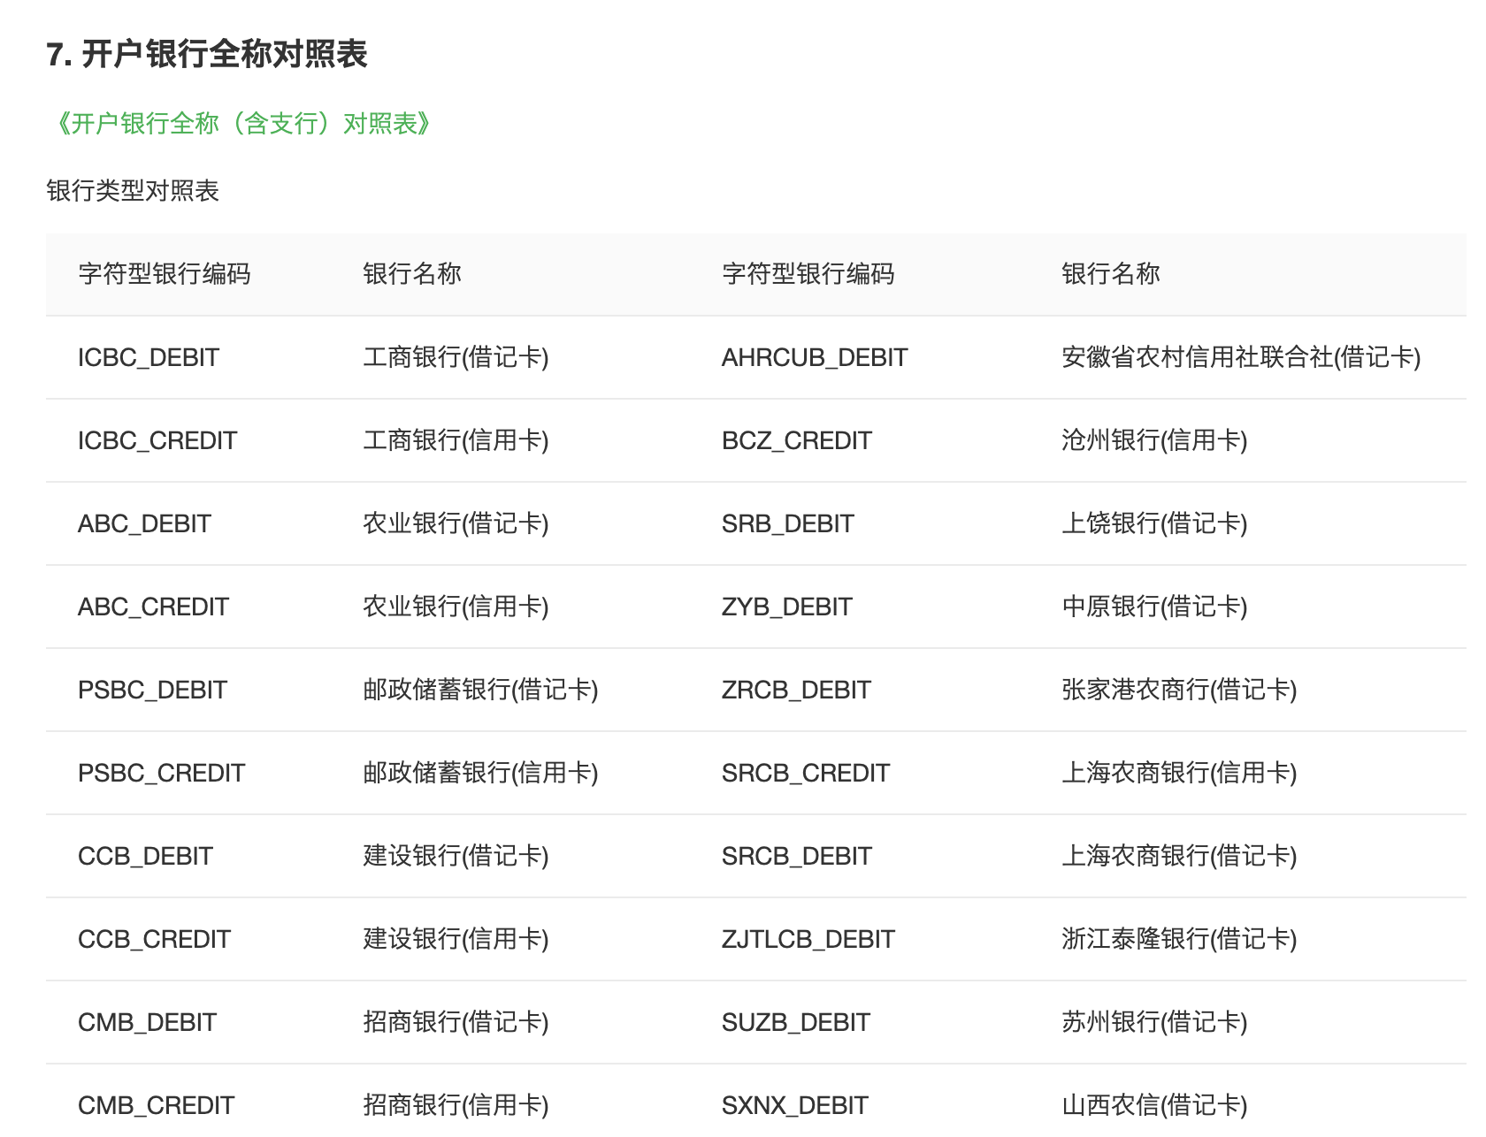Select the 张家港农商行(借记卡) cell
This screenshot has width=1486, height=1137.
pyautogui.click(x=1179, y=690)
